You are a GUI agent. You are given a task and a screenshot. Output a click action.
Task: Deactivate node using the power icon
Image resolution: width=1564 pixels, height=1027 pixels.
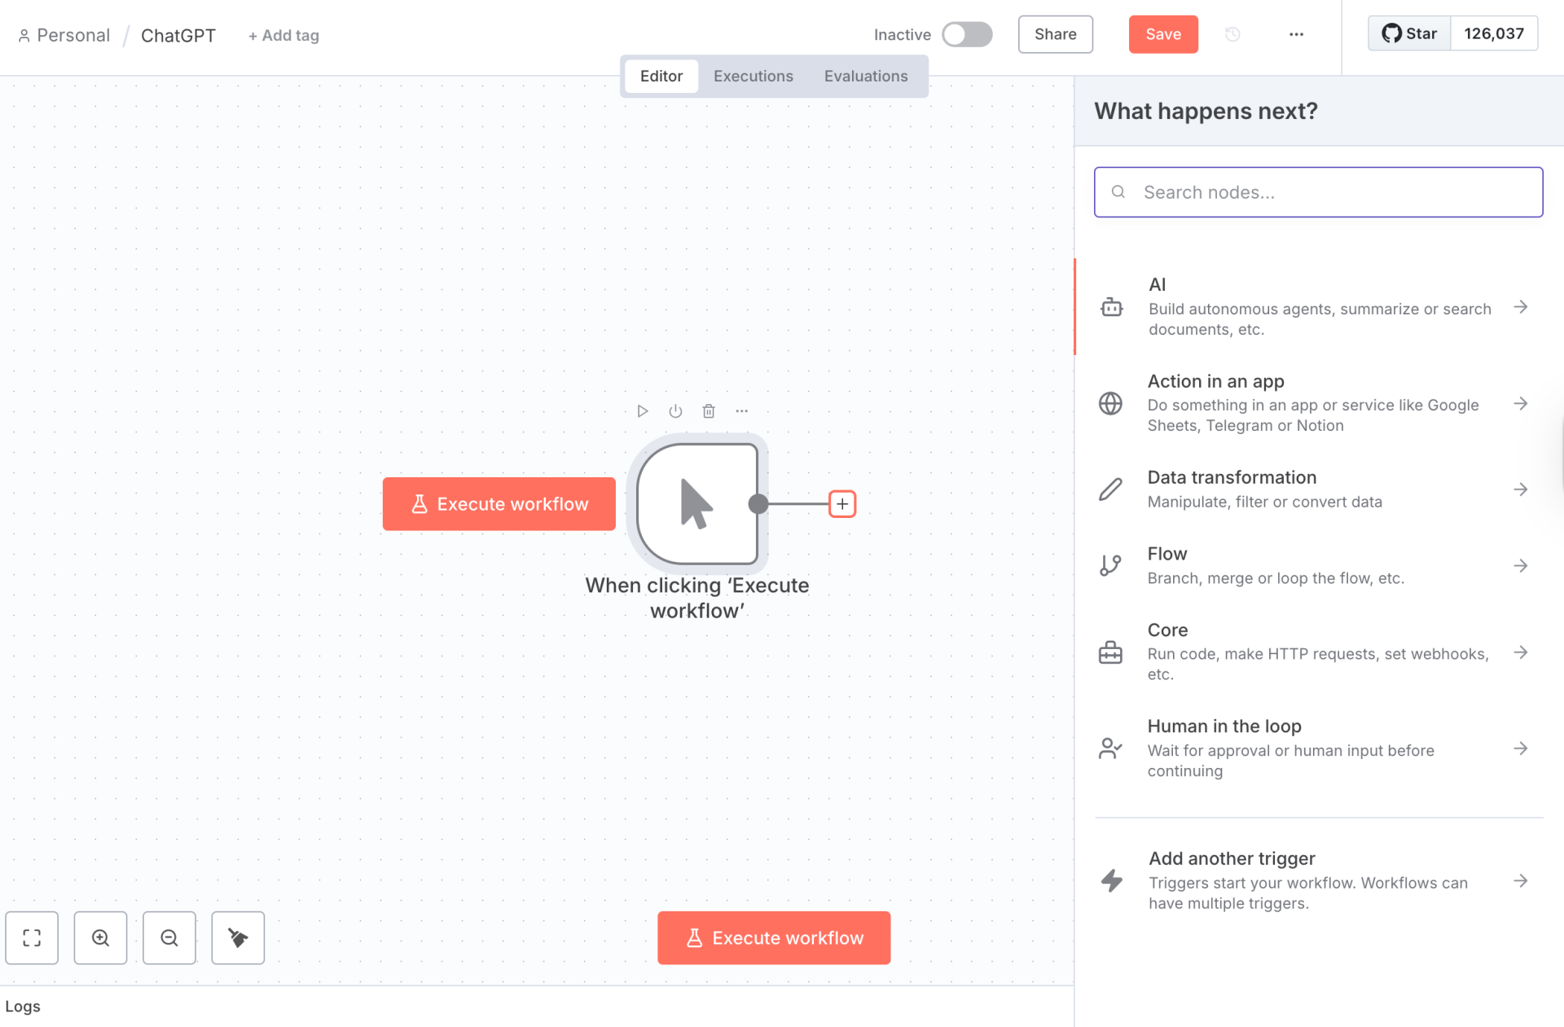coord(675,411)
